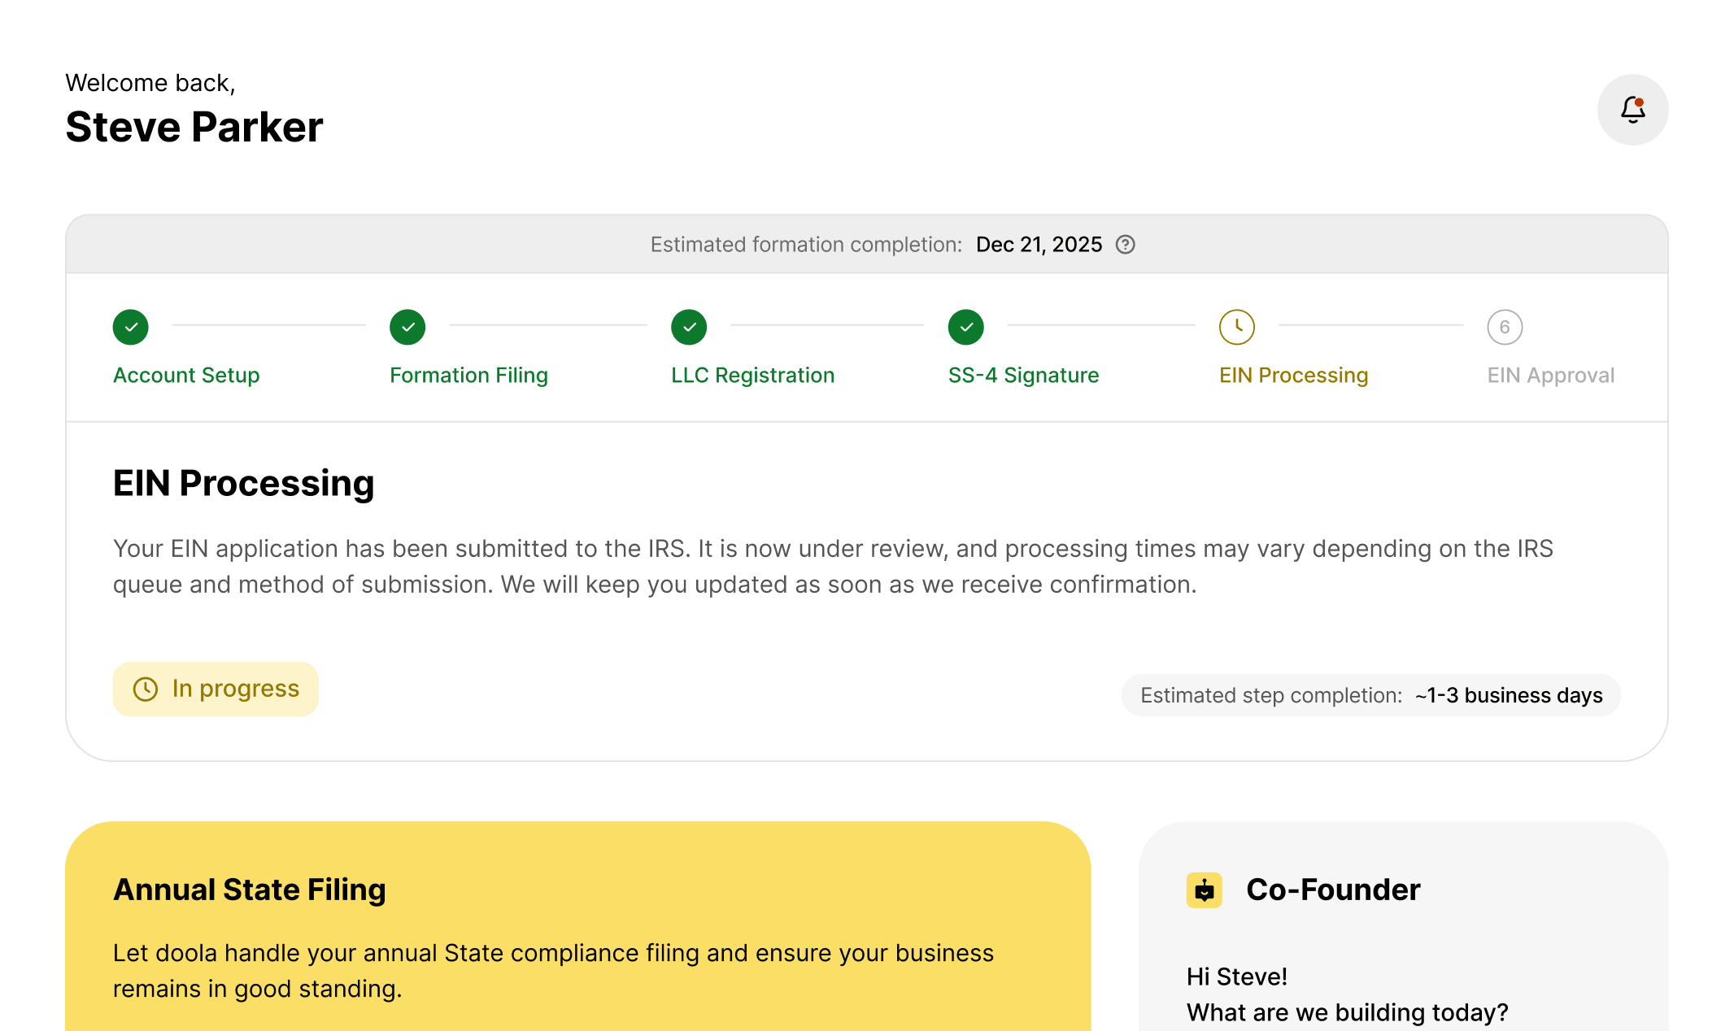Select the SS-4 Signature step label
This screenshot has width=1734, height=1031.
[1023, 375]
